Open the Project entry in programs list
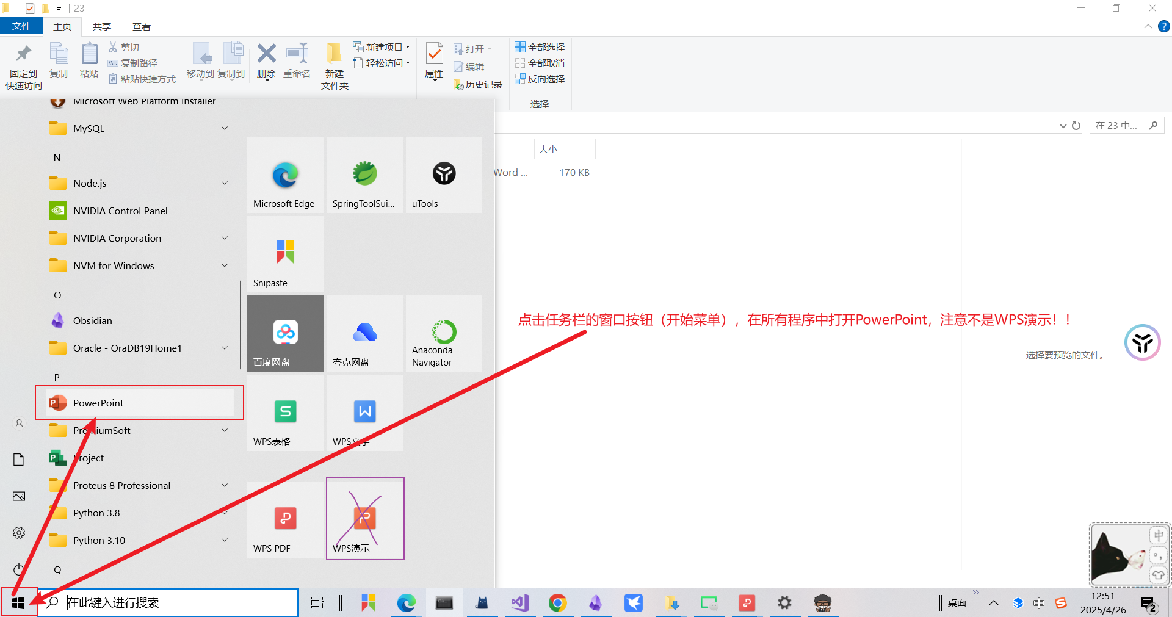Screen dimensions: 1172x617 point(140,458)
